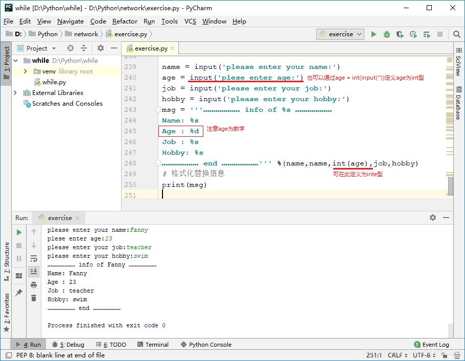Screen dimensions: 465x361
Task: Close the exercise.py editor tab
Action: click(173, 48)
